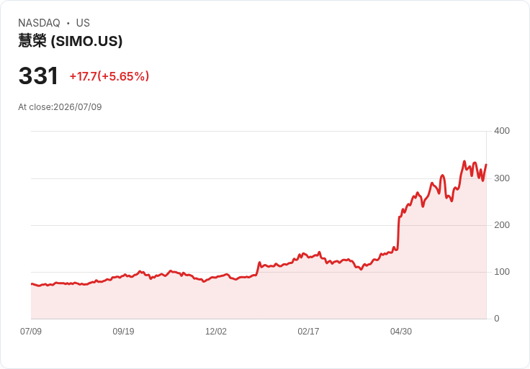Click the 0 y-axis value label

[x=497, y=319]
